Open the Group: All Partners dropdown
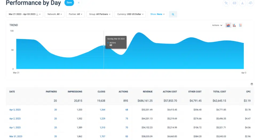 click(99, 14)
